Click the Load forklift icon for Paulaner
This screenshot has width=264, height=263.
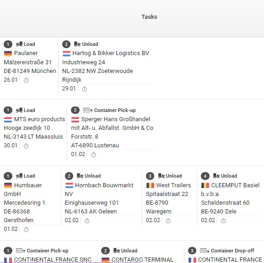coord(19,44)
